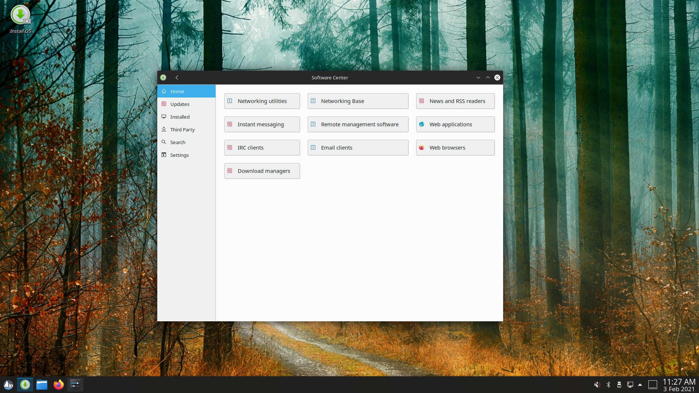Open the Web applications category
Screen dimensions: 699x393
[455, 124]
